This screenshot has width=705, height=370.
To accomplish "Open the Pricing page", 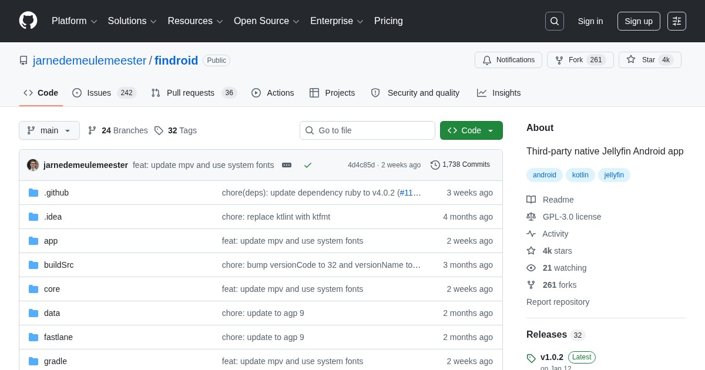I will [388, 21].
